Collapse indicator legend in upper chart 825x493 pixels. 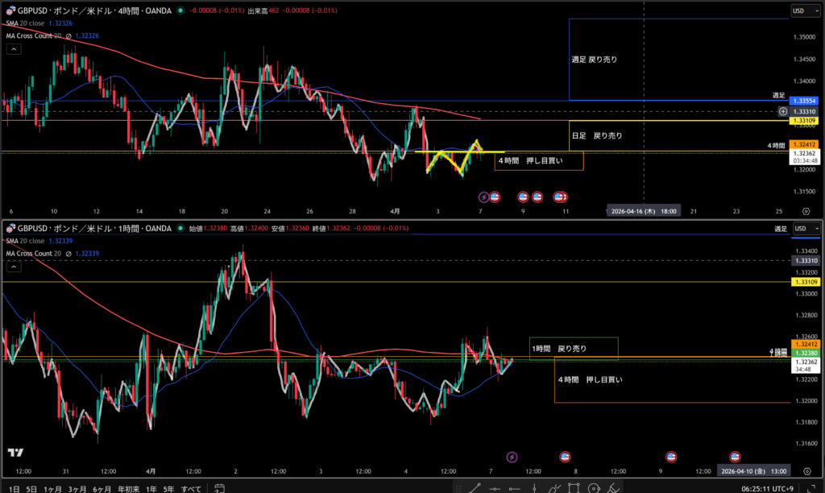coord(14,49)
